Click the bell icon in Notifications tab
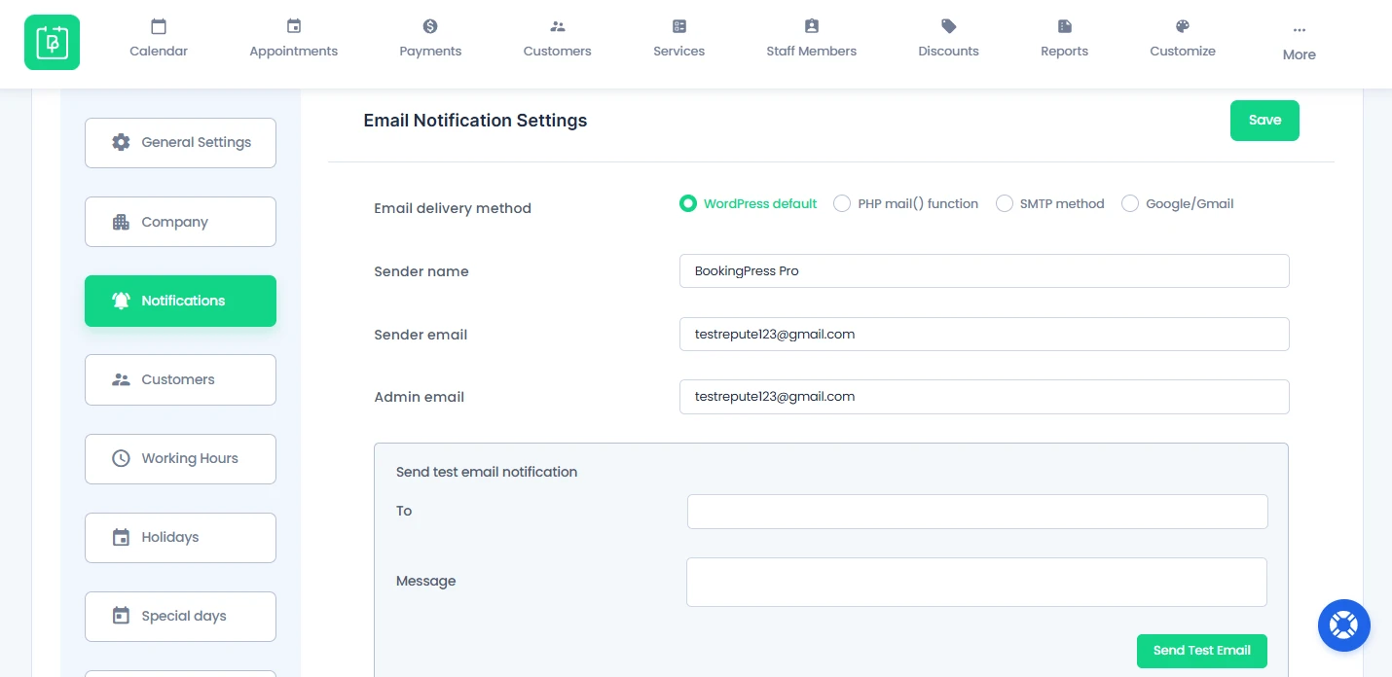1392x677 pixels. (x=121, y=301)
